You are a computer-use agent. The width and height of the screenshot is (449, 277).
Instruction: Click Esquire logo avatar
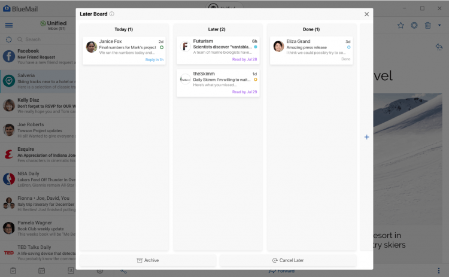click(x=9, y=154)
